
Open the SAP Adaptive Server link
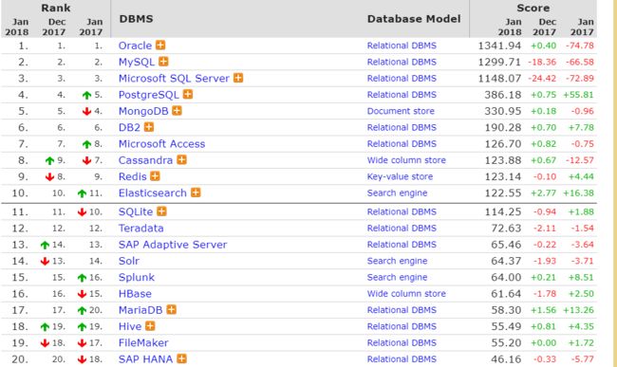click(173, 245)
